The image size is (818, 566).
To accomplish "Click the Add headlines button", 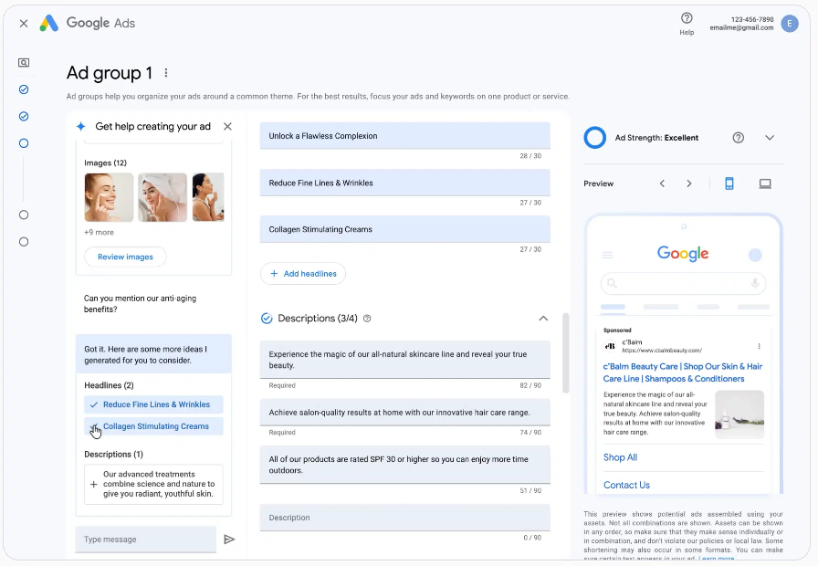I will (x=303, y=274).
